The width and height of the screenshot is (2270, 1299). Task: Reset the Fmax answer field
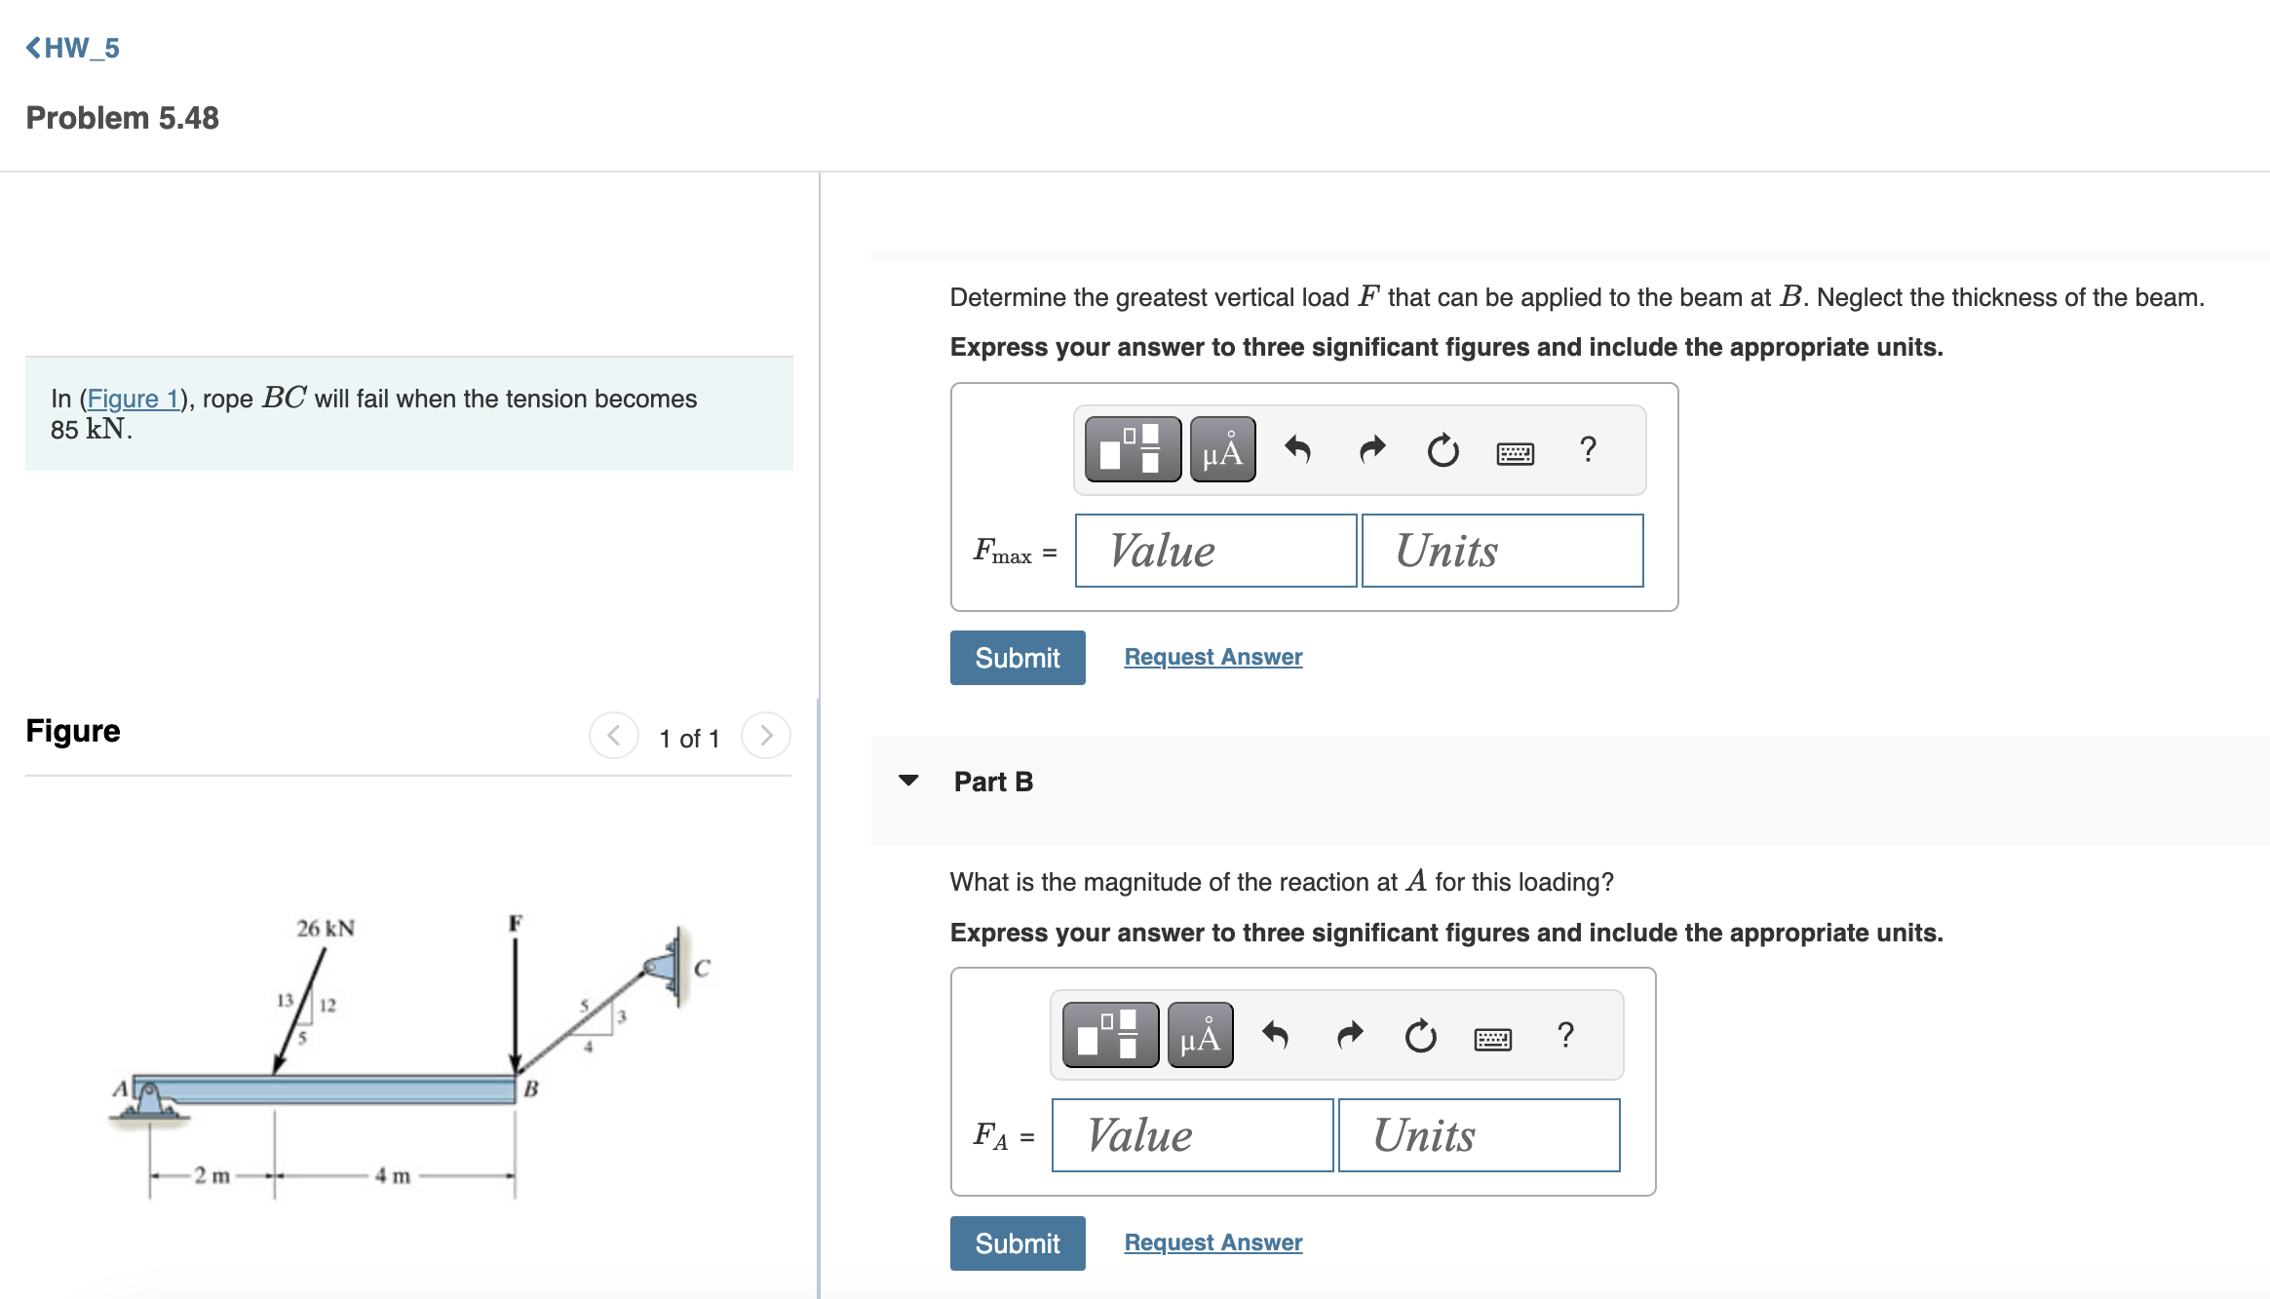point(1442,449)
